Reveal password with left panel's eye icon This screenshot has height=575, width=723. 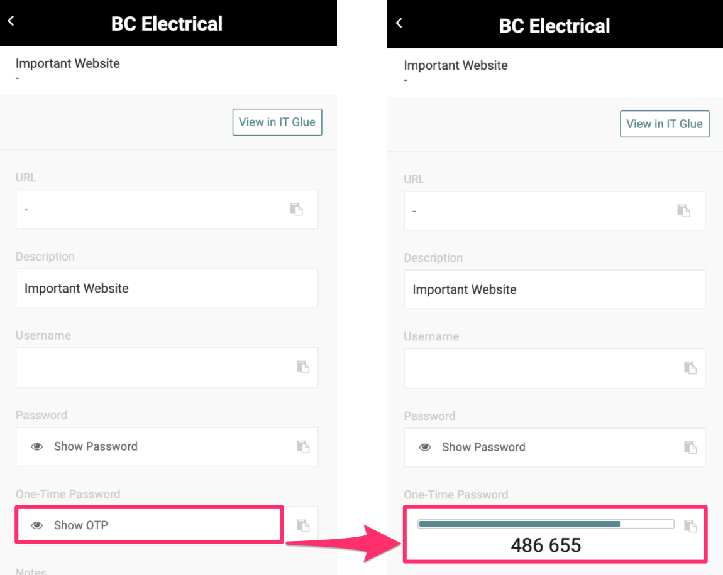(37, 446)
